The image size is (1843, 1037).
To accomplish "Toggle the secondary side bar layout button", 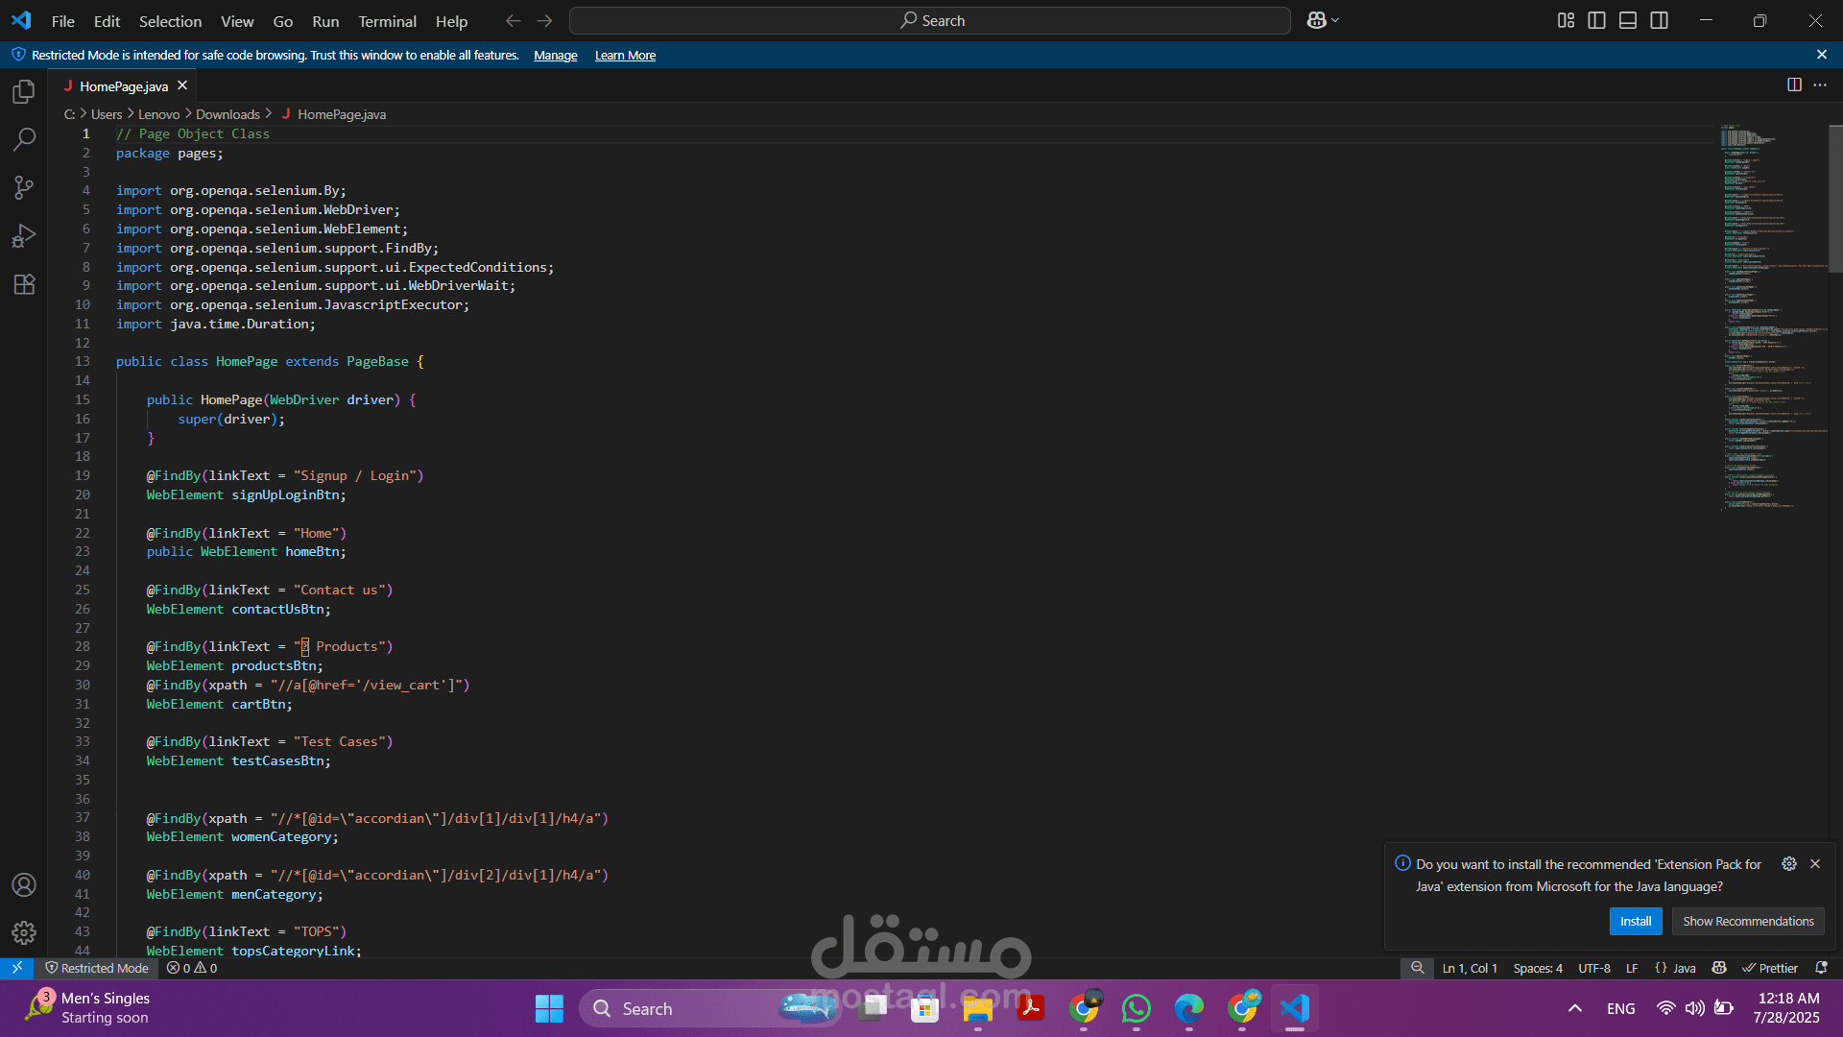I will click(x=1659, y=20).
